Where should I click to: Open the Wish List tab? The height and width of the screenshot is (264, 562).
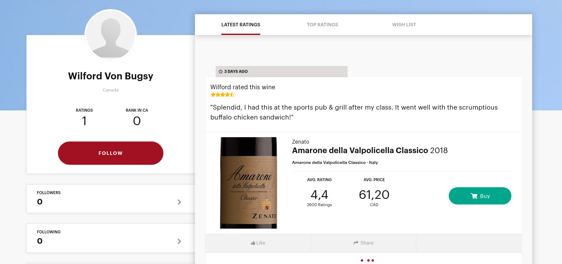(x=404, y=25)
